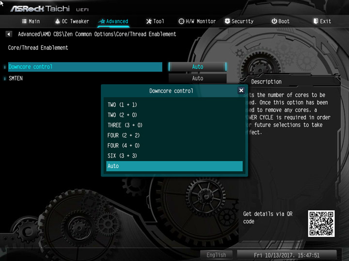Choose TWO (1 + 1) option
This screenshot has height=261, width=349.
tap(174, 104)
